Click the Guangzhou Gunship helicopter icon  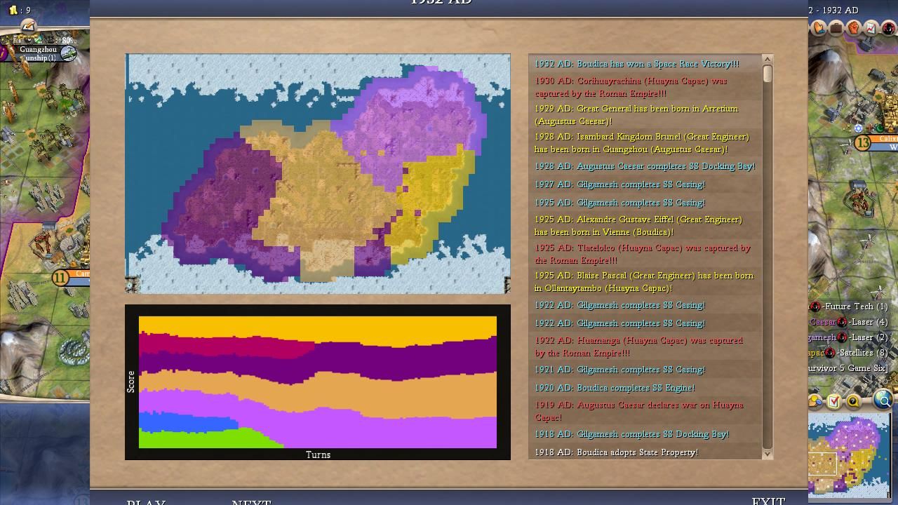click(68, 53)
